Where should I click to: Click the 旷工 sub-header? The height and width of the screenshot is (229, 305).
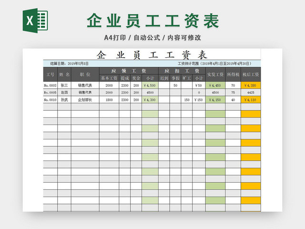coord(187,78)
